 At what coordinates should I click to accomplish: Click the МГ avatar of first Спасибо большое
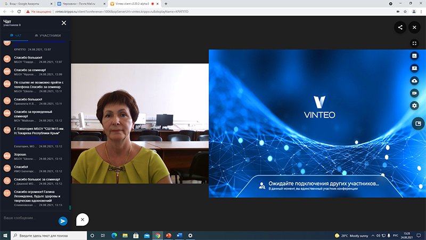[x=7, y=59]
